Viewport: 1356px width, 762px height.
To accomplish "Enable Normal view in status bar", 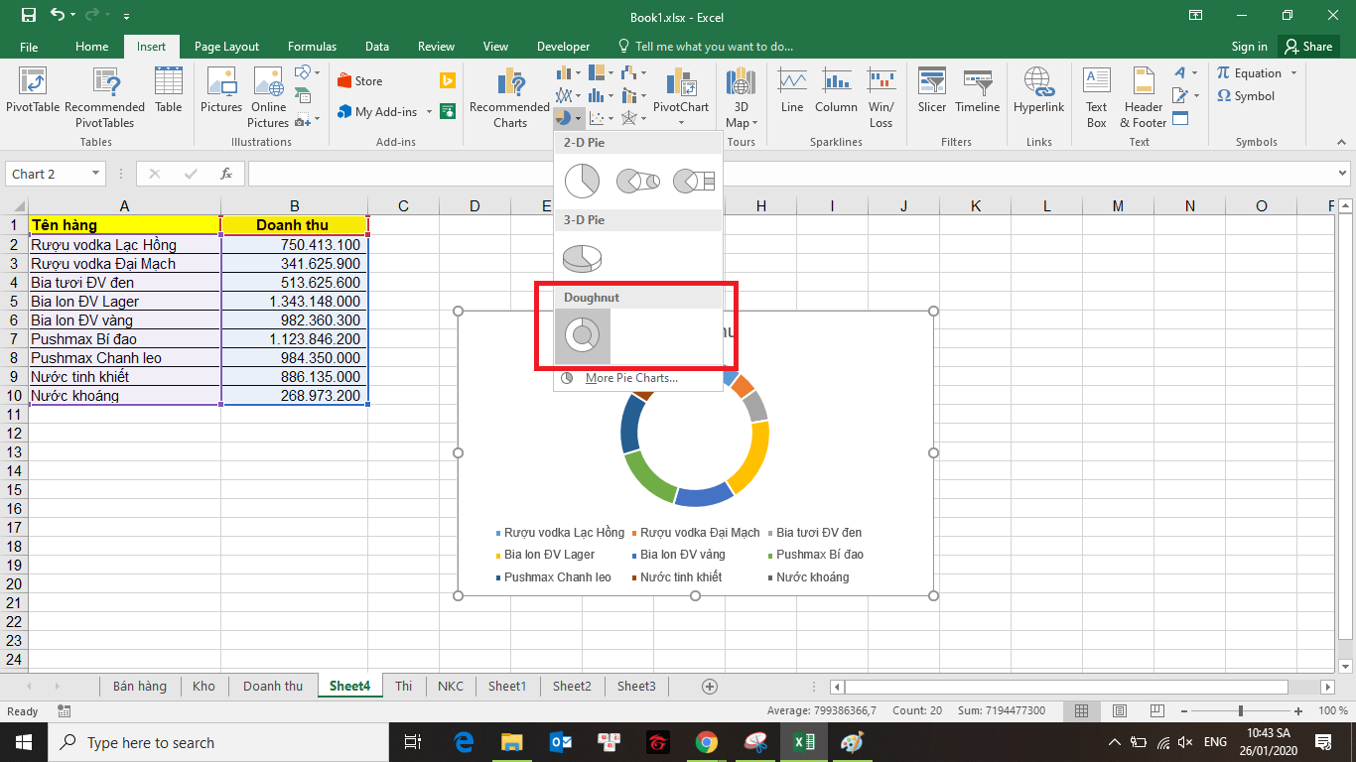I will point(1082,711).
